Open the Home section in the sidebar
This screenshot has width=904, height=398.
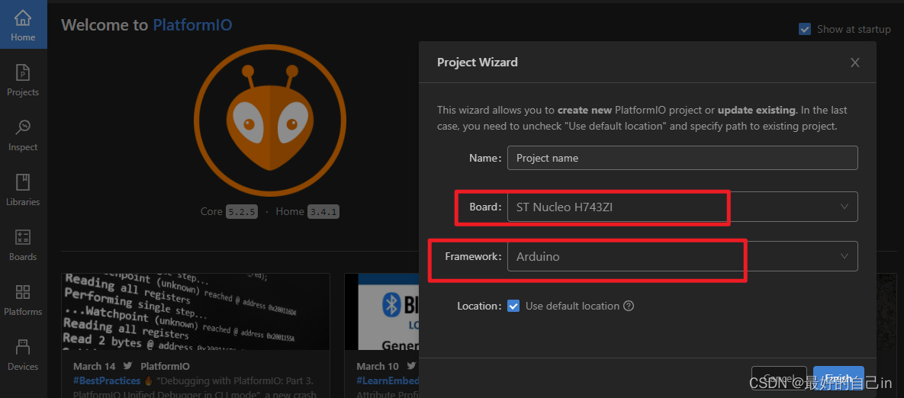coord(23,26)
